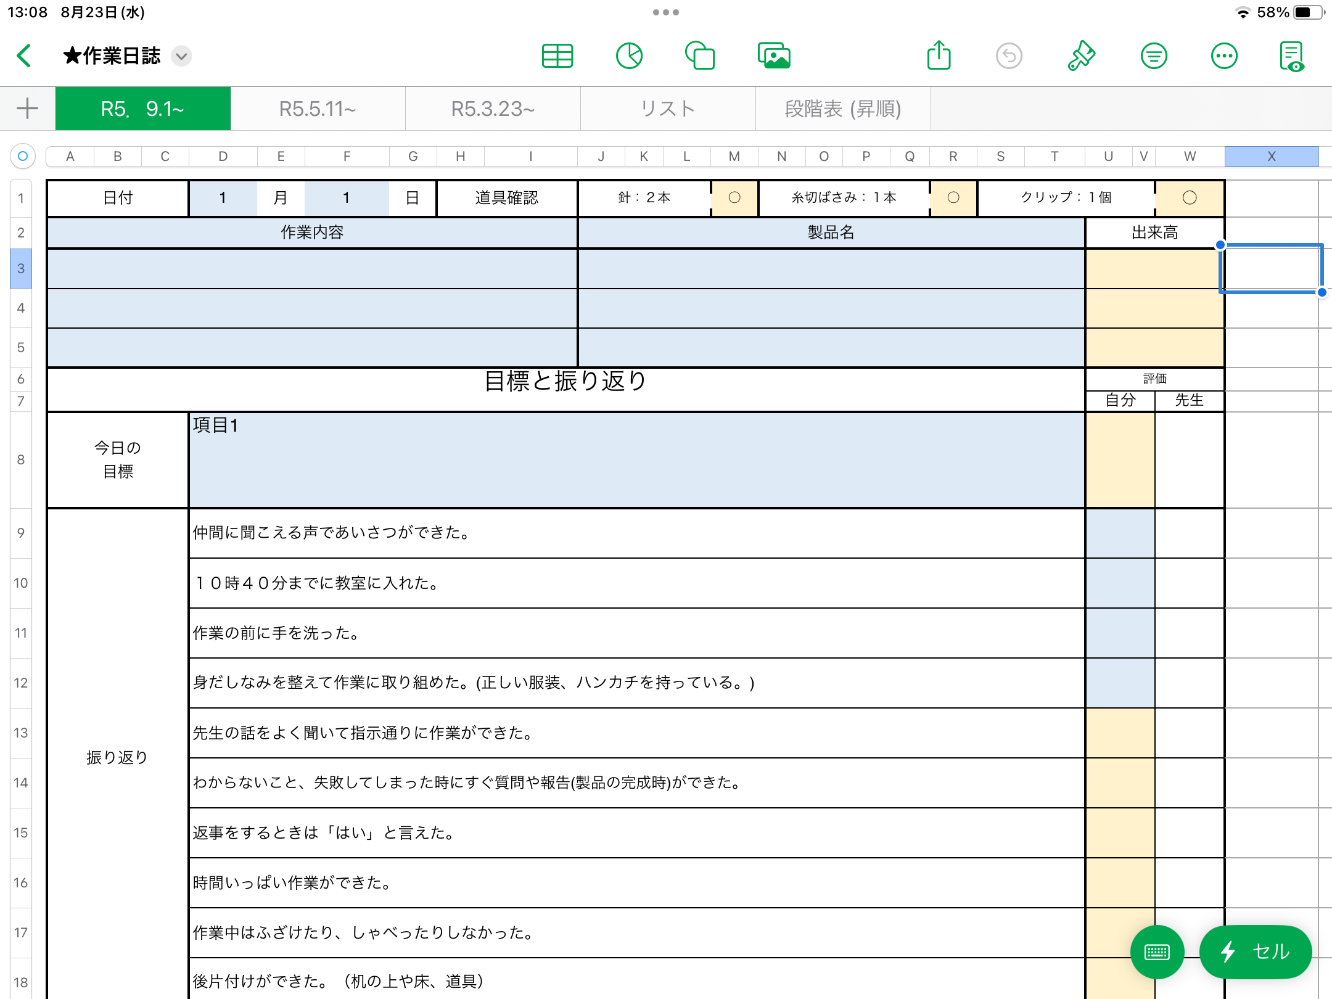Screen dimensions: 1332x999
Task: Toggle the circle check beside 針:2本
Action: (734, 197)
